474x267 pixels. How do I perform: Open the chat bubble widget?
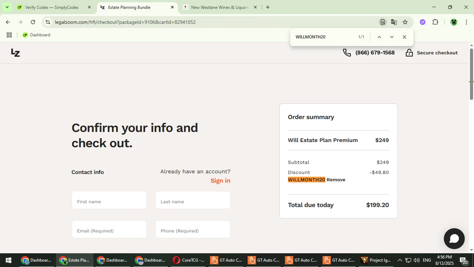(454, 239)
